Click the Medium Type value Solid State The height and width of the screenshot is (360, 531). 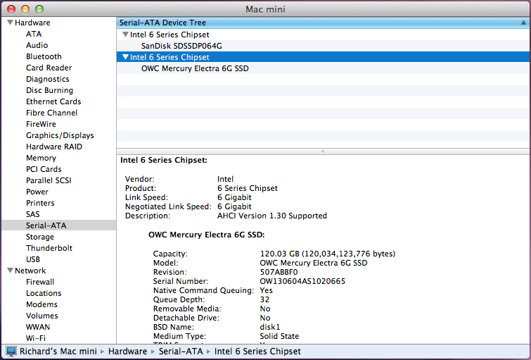(279, 336)
